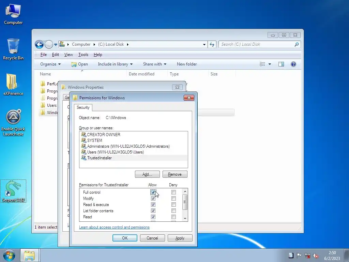Toggle Allow checkbox for Read
The width and height of the screenshot is (349, 262).
click(x=153, y=217)
